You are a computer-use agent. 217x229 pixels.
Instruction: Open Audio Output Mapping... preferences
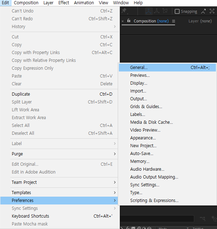pyautogui.click(x=167, y=177)
